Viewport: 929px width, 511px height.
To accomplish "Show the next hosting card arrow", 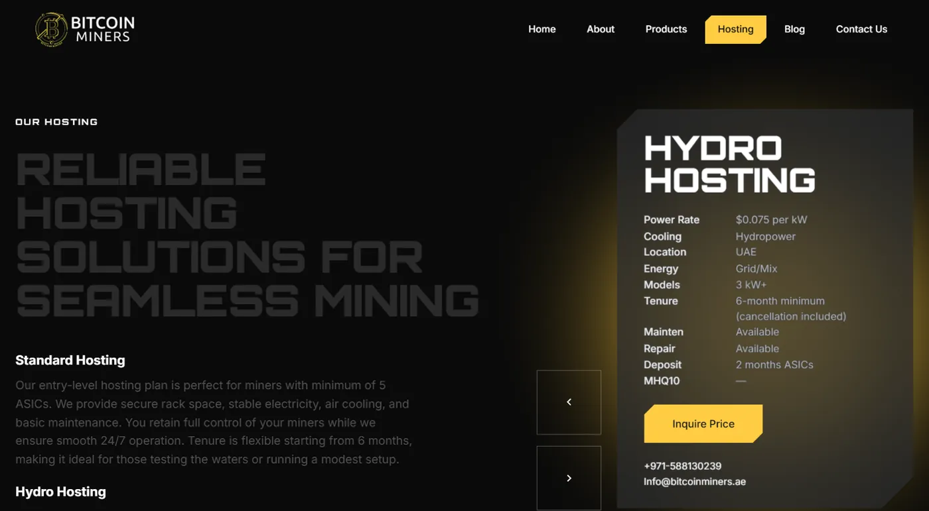I will (x=569, y=478).
